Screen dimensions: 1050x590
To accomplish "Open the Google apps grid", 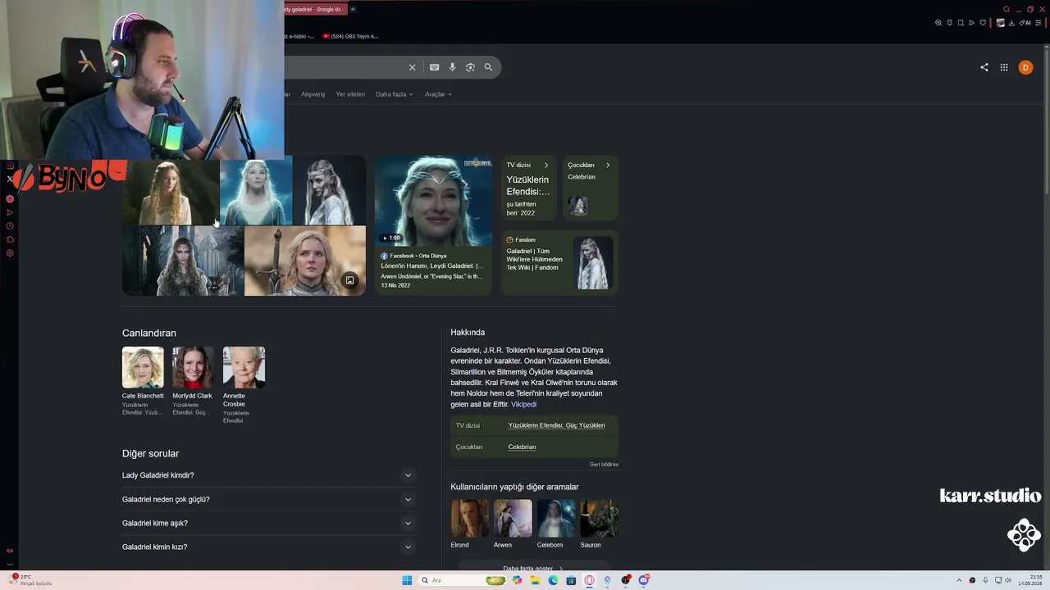I will coord(1004,67).
